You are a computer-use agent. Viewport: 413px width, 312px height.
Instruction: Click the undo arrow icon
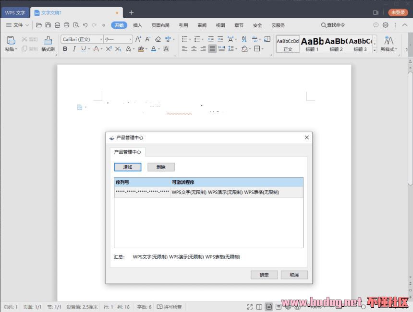click(x=85, y=25)
